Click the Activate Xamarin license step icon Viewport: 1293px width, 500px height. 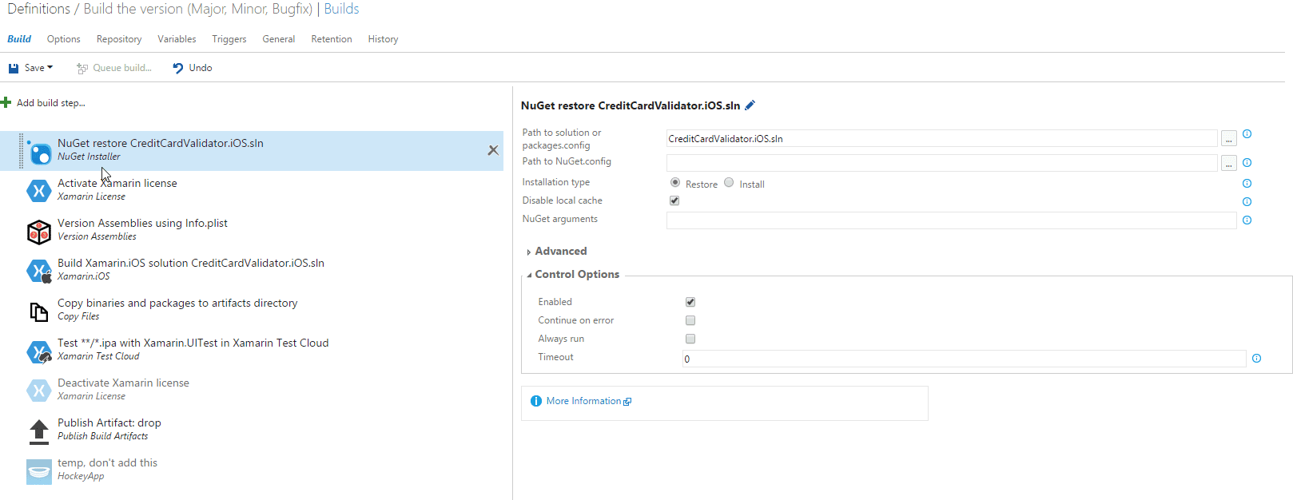click(39, 191)
